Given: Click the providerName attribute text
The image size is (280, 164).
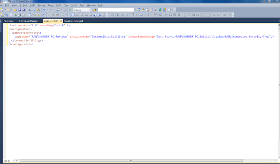Looking at the screenshot, I should point(79,37).
